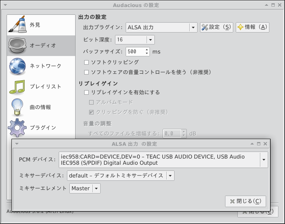Open the ビット深度 dropdown showing 16
The height and width of the screenshot is (224, 285).
(135, 40)
